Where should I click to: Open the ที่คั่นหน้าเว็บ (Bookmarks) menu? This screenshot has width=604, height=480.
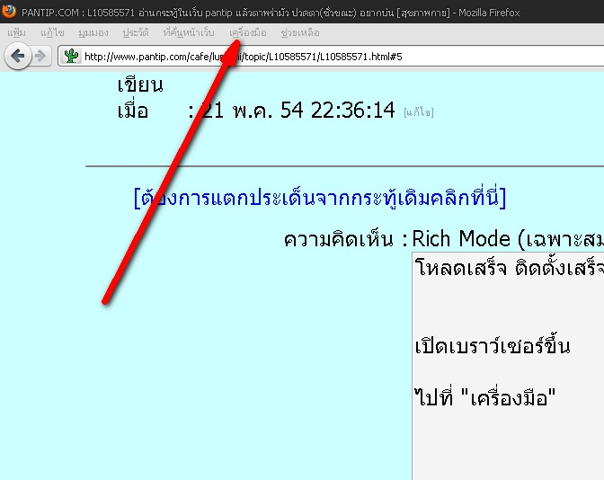pyautogui.click(x=189, y=32)
